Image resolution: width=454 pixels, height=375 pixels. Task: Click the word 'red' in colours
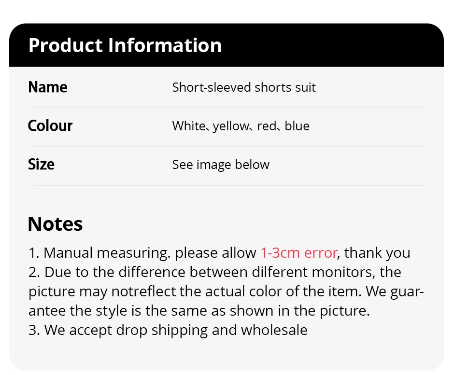pyautogui.click(x=267, y=126)
